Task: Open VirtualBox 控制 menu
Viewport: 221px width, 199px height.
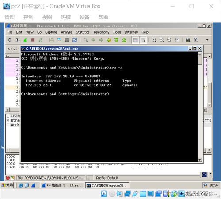Action: click(x=28, y=17)
